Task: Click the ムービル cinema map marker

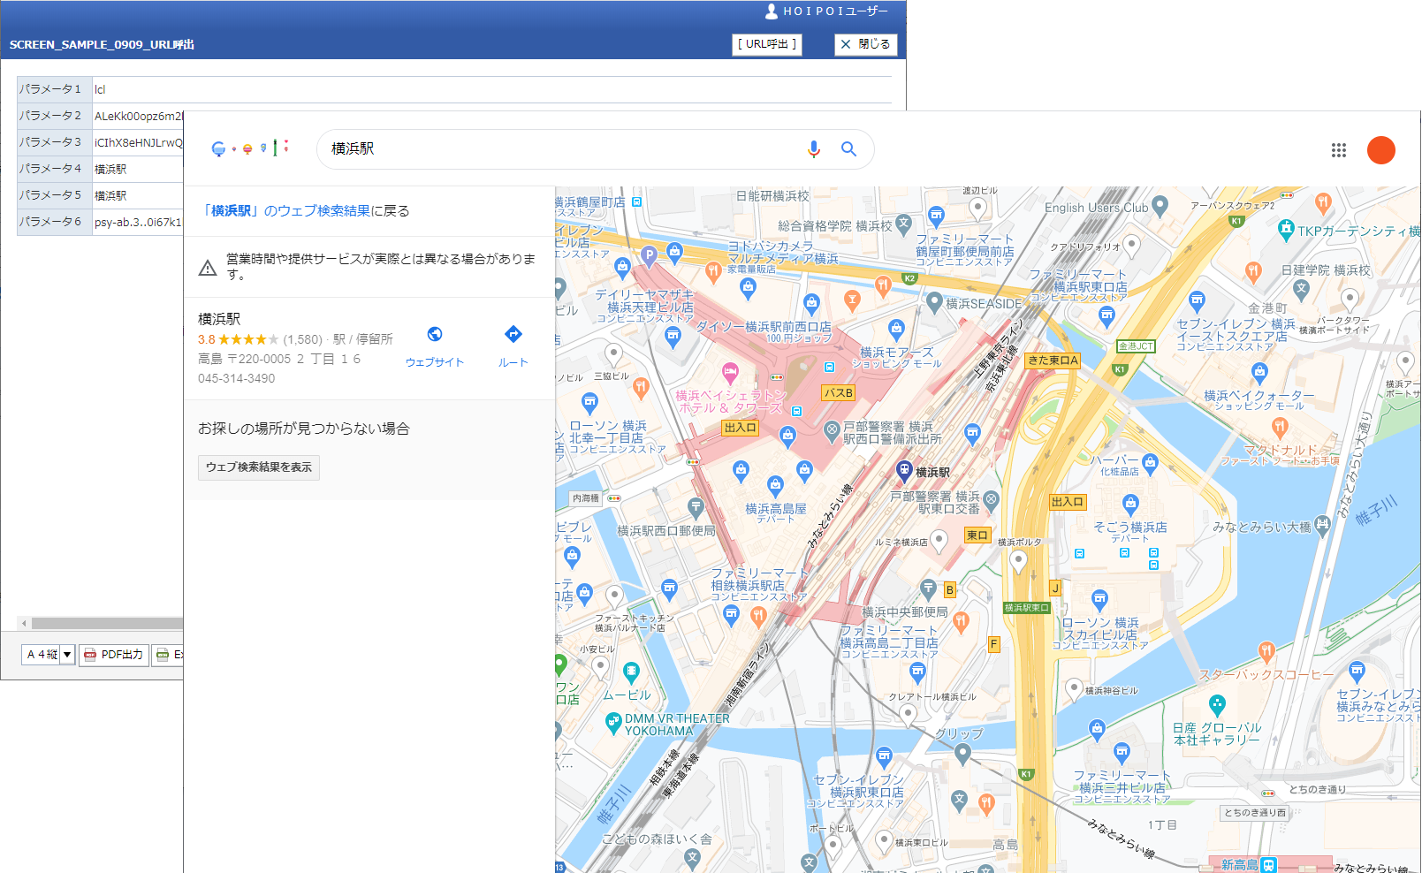Action: [631, 672]
